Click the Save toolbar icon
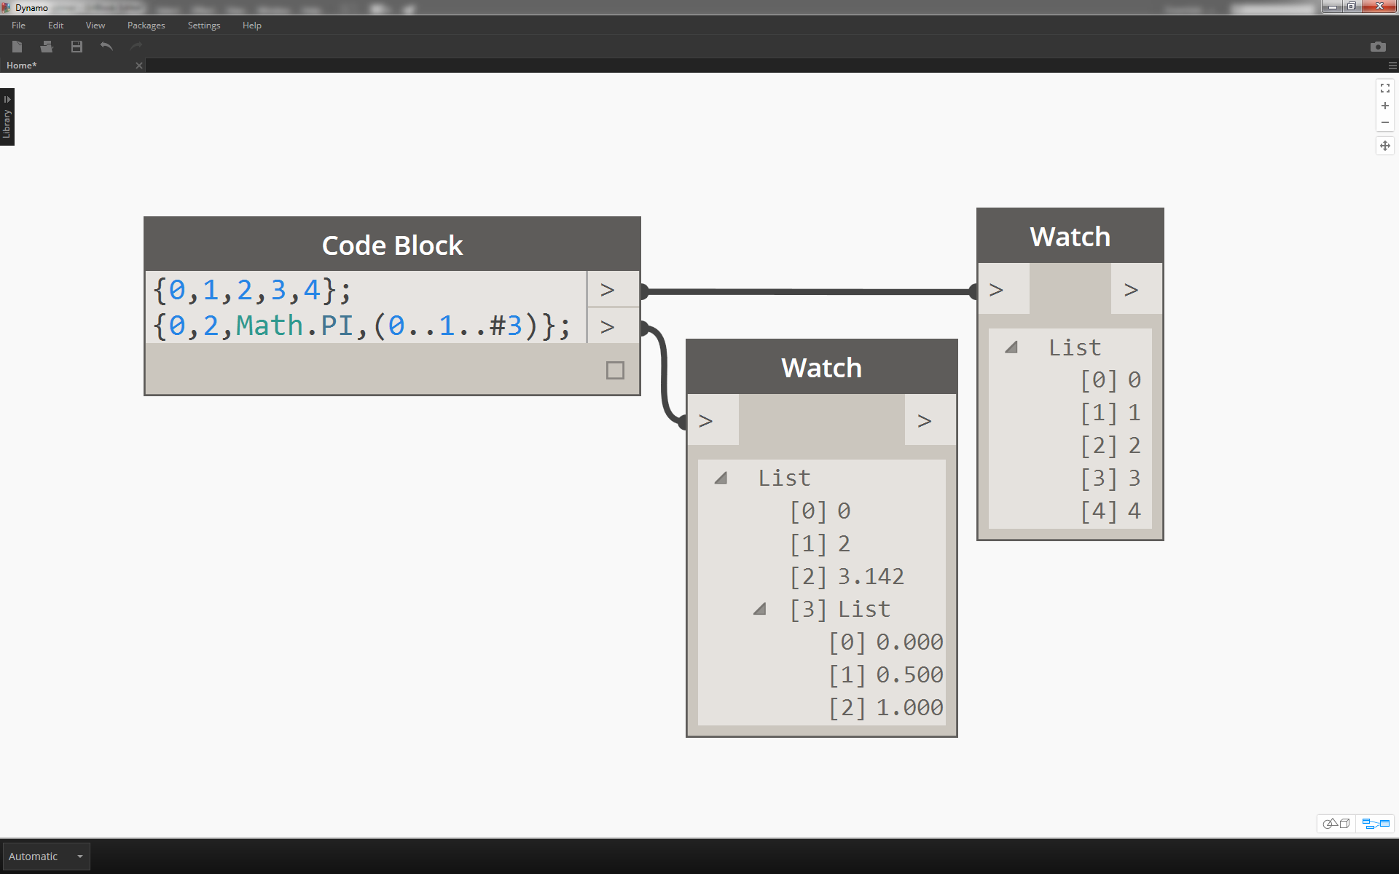This screenshot has width=1399, height=874. 77,47
